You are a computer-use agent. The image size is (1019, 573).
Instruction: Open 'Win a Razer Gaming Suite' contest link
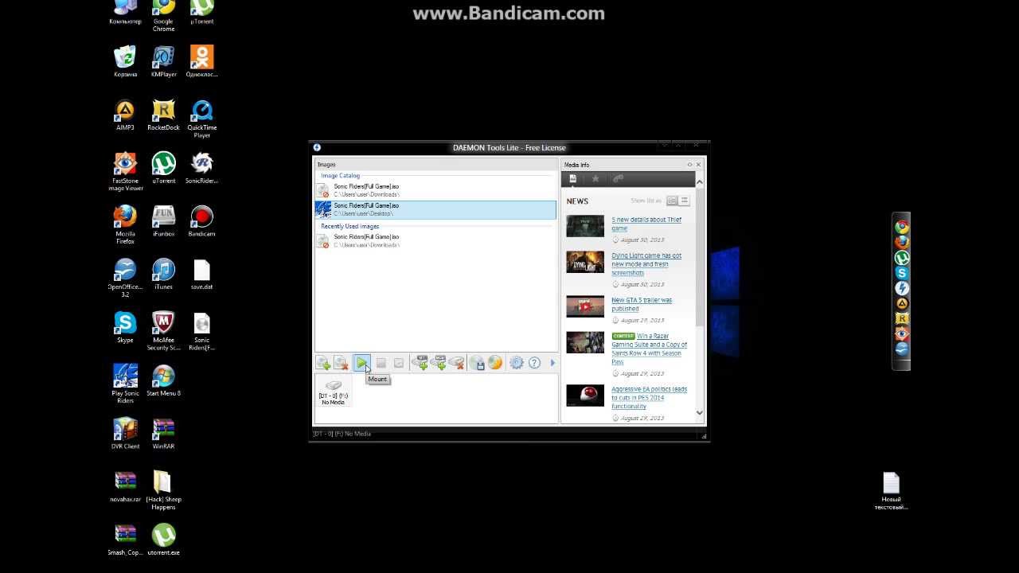[x=650, y=349]
